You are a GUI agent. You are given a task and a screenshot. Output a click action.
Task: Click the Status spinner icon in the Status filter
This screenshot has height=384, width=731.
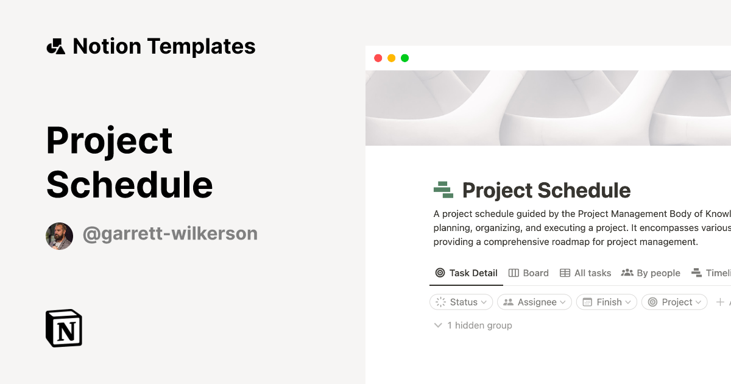[x=441, y=302]
